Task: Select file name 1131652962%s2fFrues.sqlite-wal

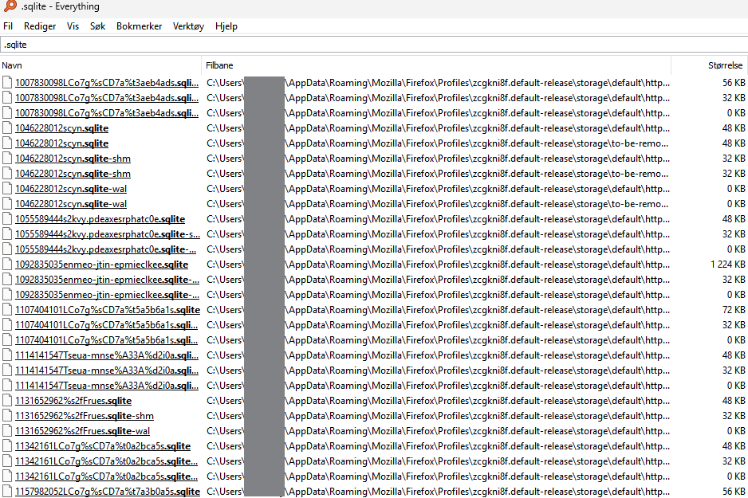Action: 82,431
